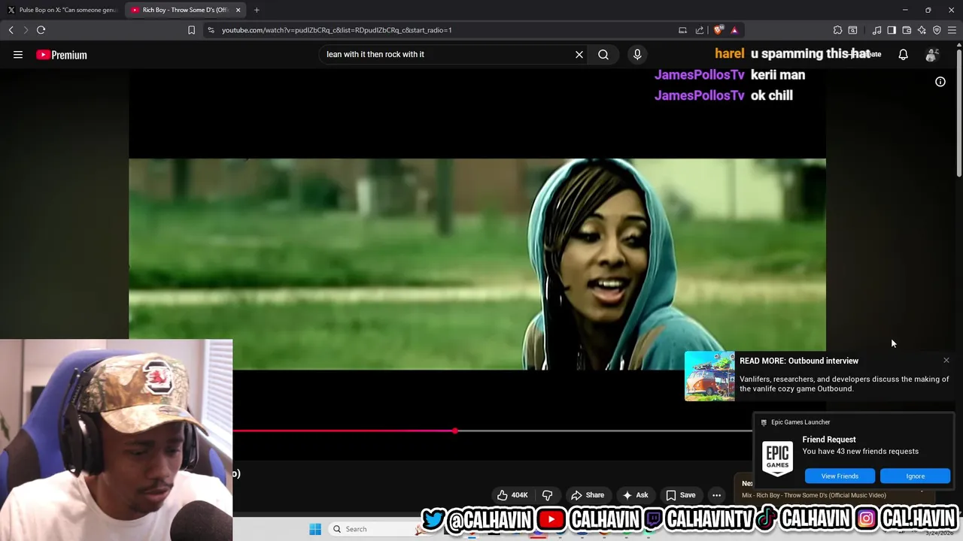Open Leo AI sparkle icon

[922, 30]
